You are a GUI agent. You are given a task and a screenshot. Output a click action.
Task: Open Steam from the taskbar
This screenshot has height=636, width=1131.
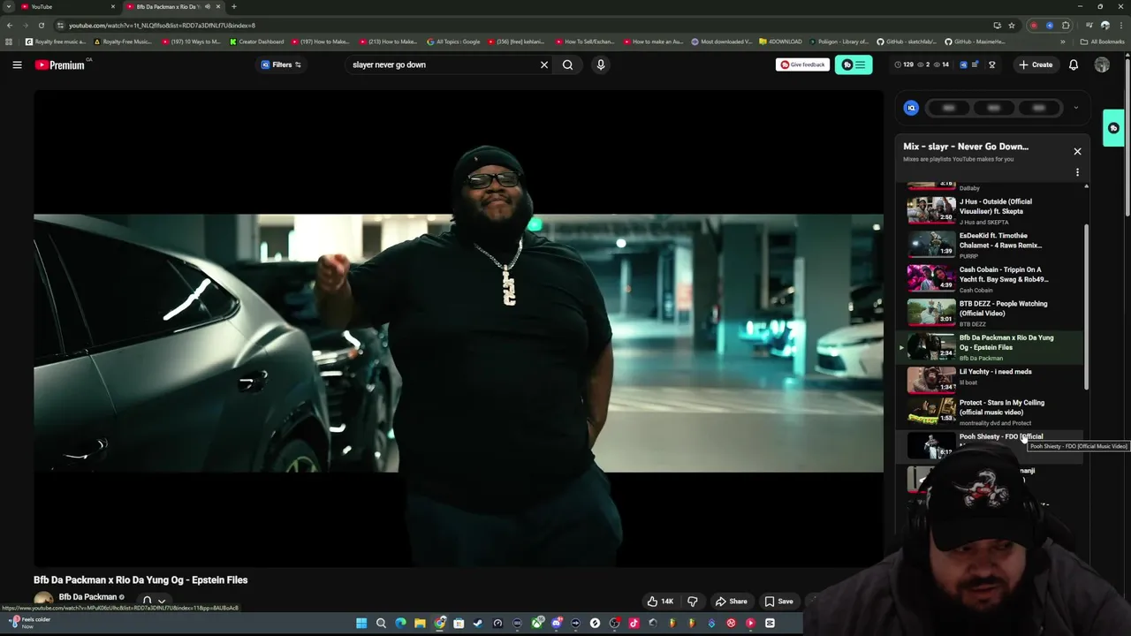pyautogui.click(x=478, y=623)
